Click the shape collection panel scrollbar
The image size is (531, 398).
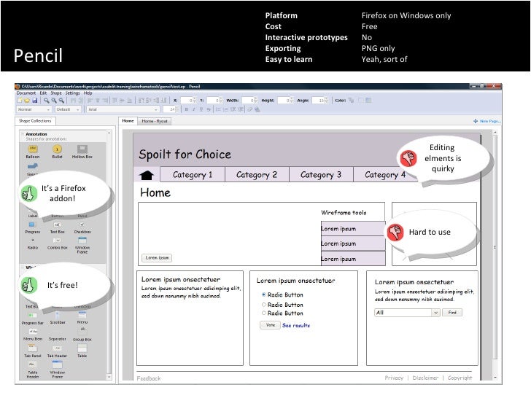[109, 256]
